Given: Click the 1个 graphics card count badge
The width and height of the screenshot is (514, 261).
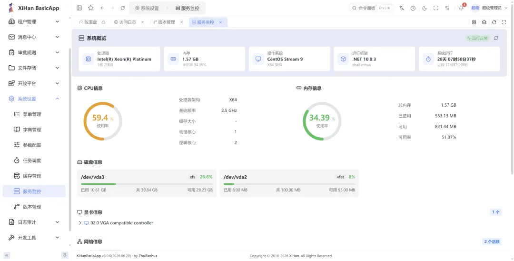Looking at the screenshot, I should pyautogui.click(x=495, y=212).
